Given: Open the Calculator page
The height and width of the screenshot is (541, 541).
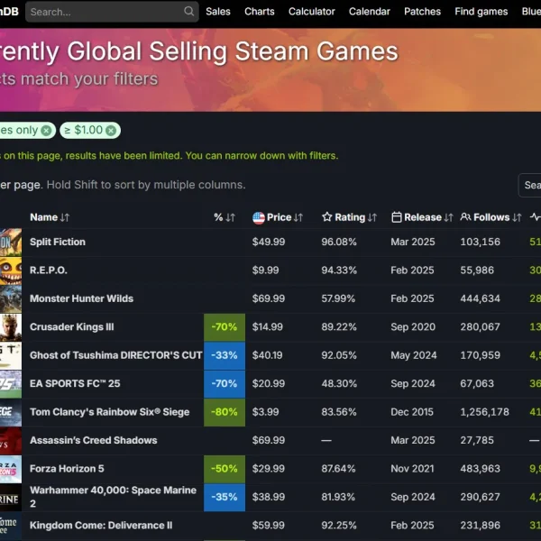Looking at the screenshot, I should [x=312, y=12].
